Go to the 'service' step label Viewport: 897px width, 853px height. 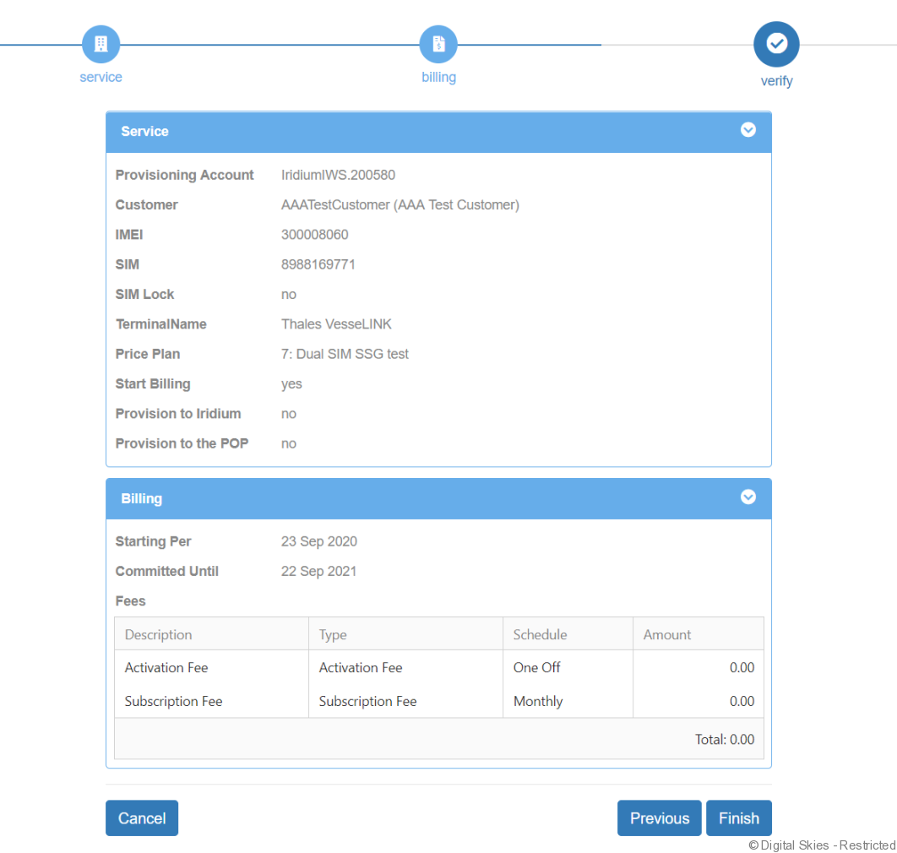coord(101,77)
